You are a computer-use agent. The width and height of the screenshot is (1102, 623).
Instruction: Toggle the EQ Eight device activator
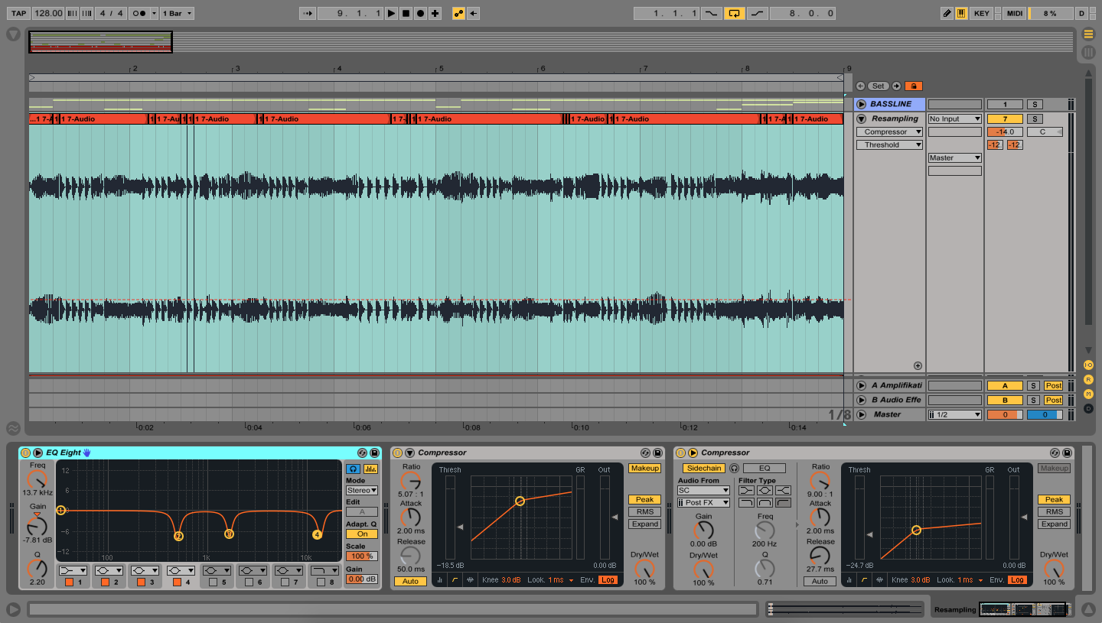tap(25, 453)
